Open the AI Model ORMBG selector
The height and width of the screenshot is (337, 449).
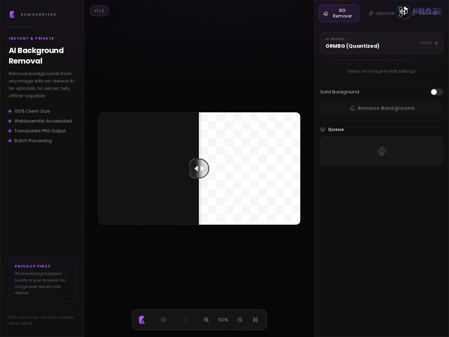382,43
